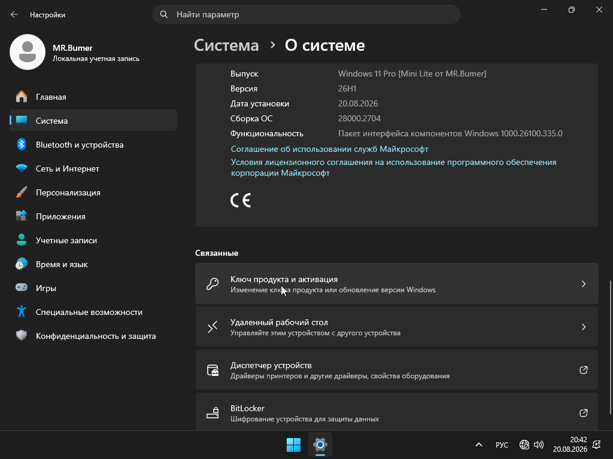This screenshot has height=459, width=613.
Task: Click the Bluetooth icon in sidebar
Action: (22, 145)
